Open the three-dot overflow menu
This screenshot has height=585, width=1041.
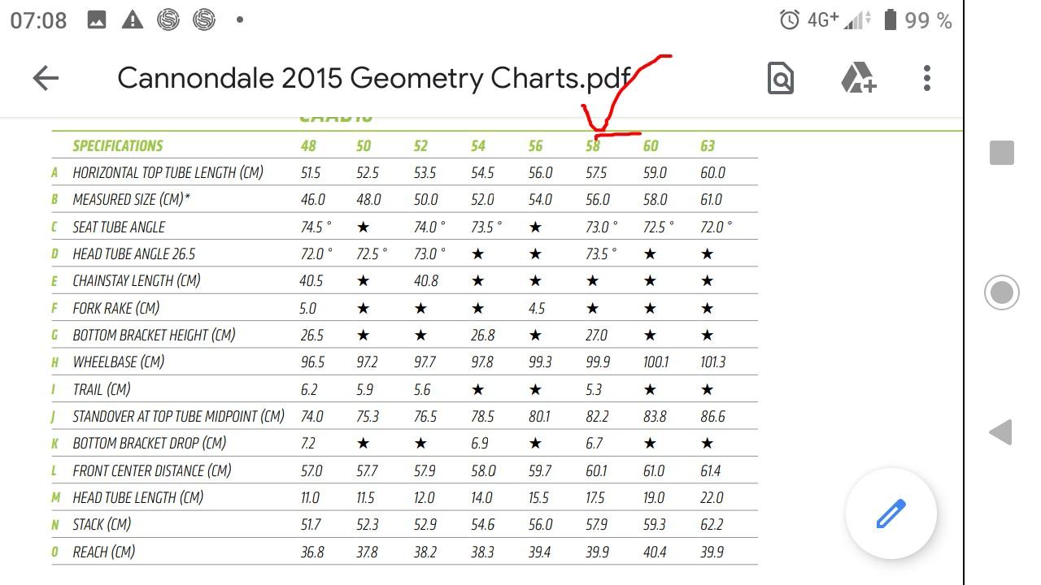click(926, 78)
